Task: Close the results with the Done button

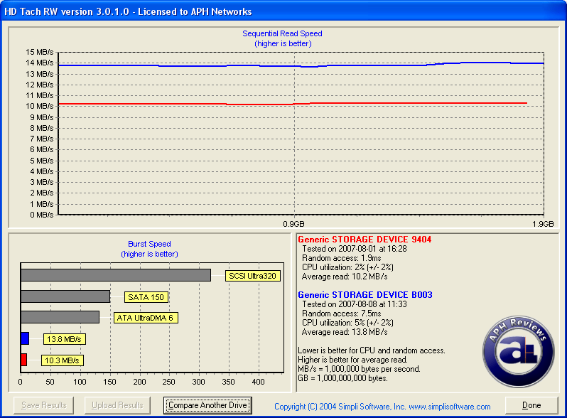Action: point(531,405)
